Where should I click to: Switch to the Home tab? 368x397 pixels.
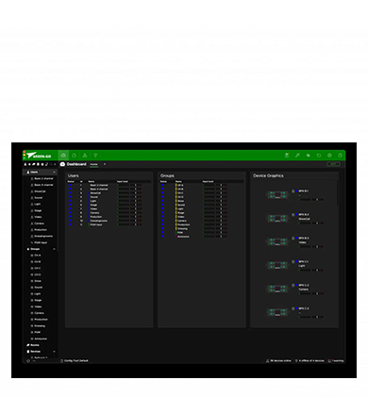[93, 164]
